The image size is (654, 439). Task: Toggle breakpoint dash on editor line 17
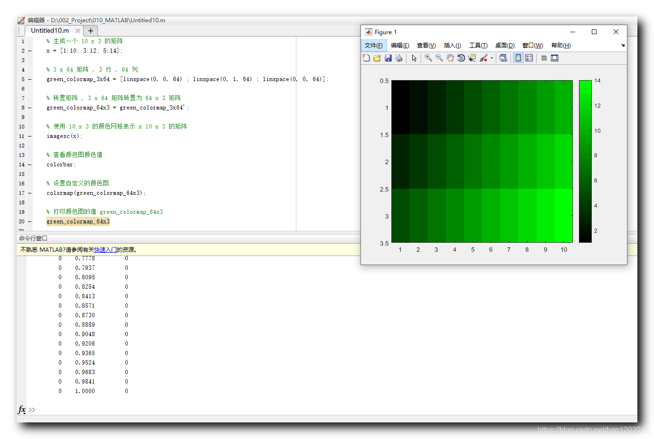click(x=30, y=193)
